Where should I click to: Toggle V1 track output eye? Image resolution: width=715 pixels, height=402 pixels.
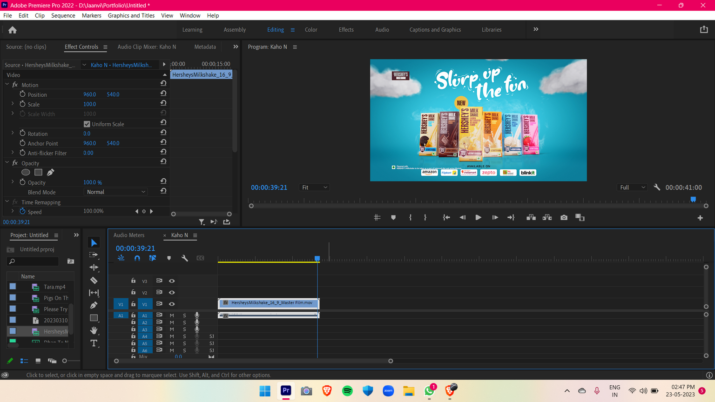pos(172,304)
